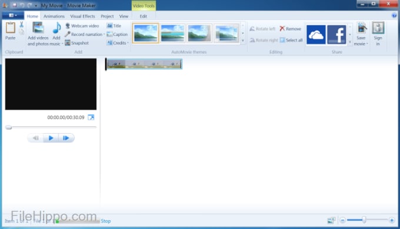Image resolution: width=400 pixels, height=229 pixels.
Task: Click the Paste clipboard icon
Action: (11, 28)
